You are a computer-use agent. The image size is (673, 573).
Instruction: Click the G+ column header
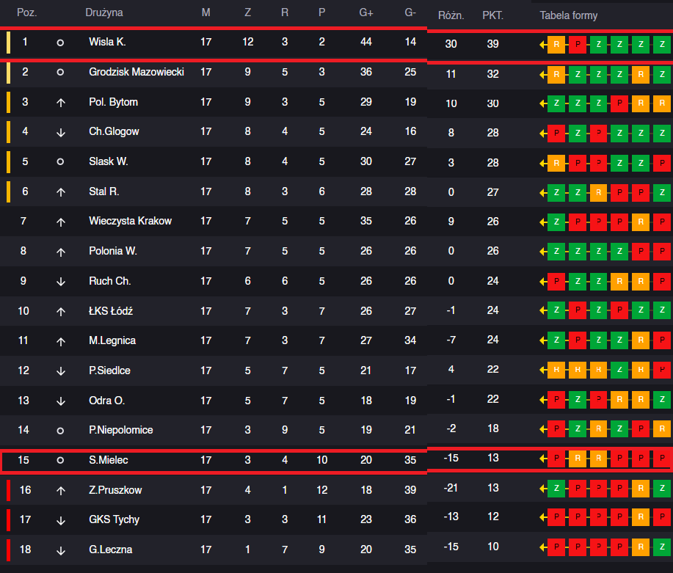point(366,13)
